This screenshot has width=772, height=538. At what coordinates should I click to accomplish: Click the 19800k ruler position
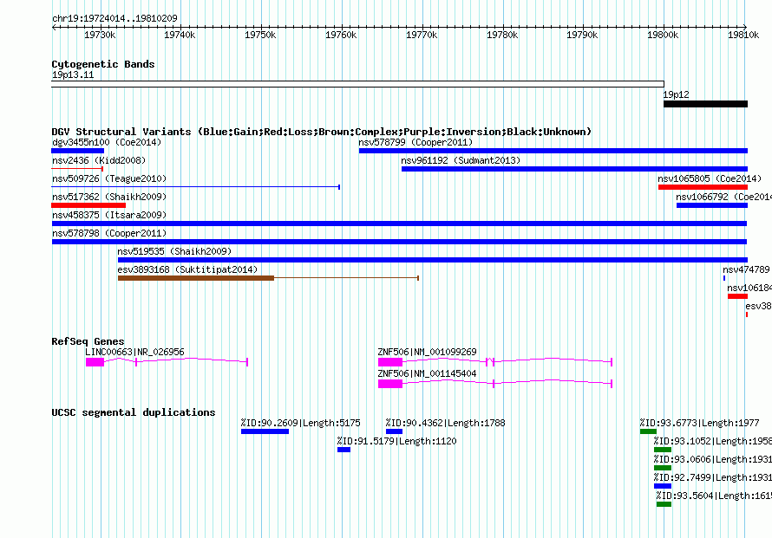pos(663,36)
